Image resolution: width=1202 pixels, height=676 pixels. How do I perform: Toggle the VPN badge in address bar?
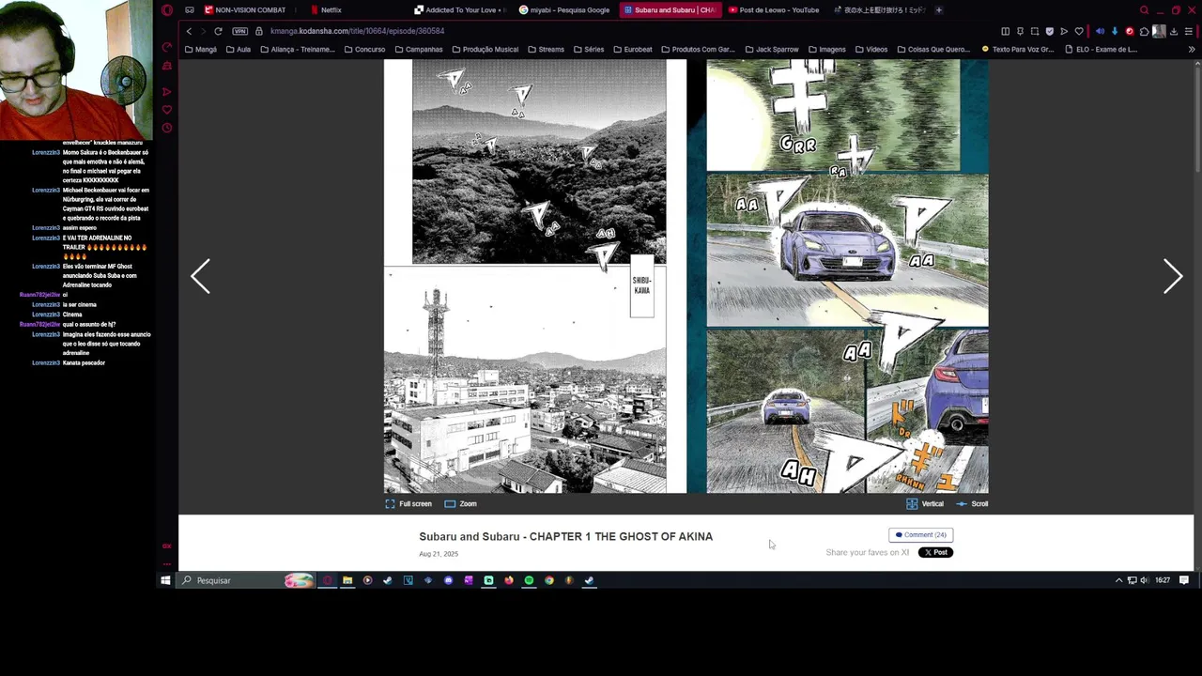click(240, 31)
